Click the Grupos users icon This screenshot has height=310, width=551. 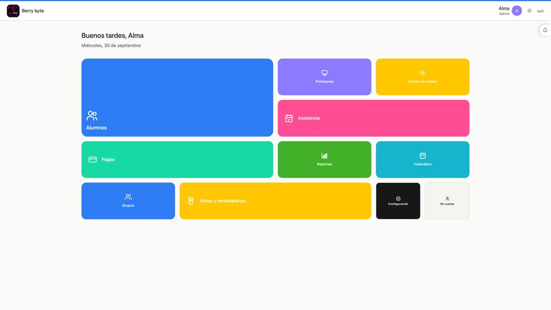click(x=128, y=197)
